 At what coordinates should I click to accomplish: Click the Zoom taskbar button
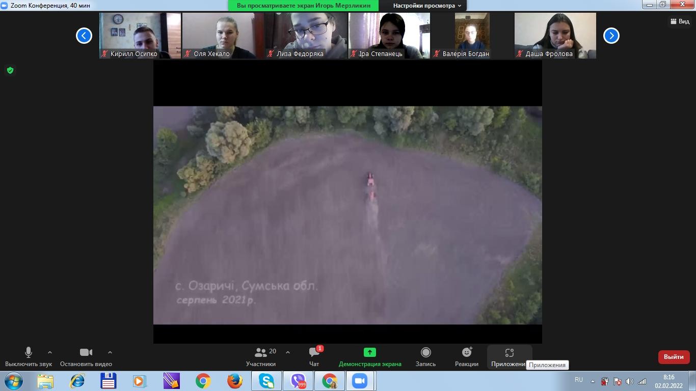click(x=360, y=381)
